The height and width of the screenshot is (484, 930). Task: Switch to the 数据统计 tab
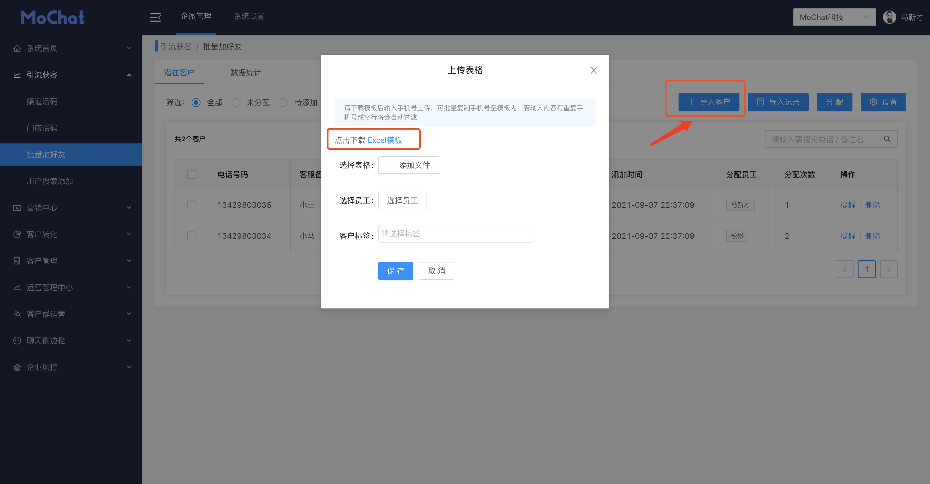[x=245, y=73]
